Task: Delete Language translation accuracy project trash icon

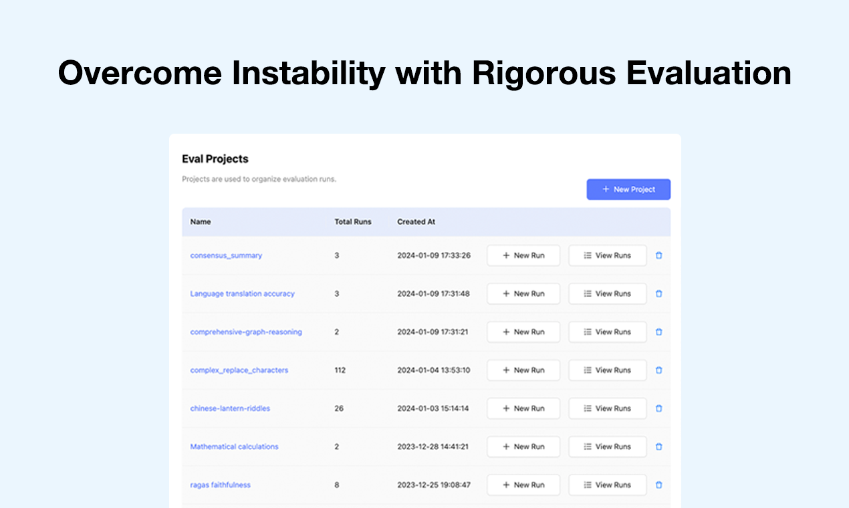Action: point(658,293)
